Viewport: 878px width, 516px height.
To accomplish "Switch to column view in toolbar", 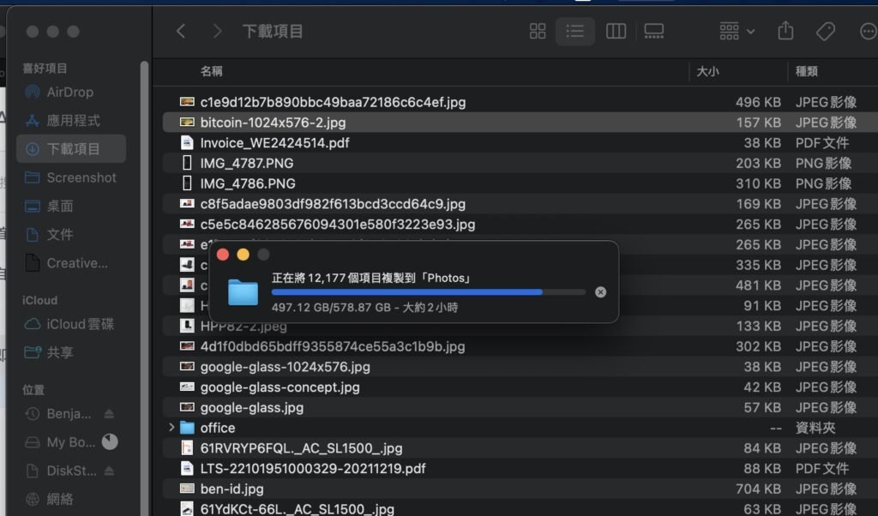I will click(616, 31).
